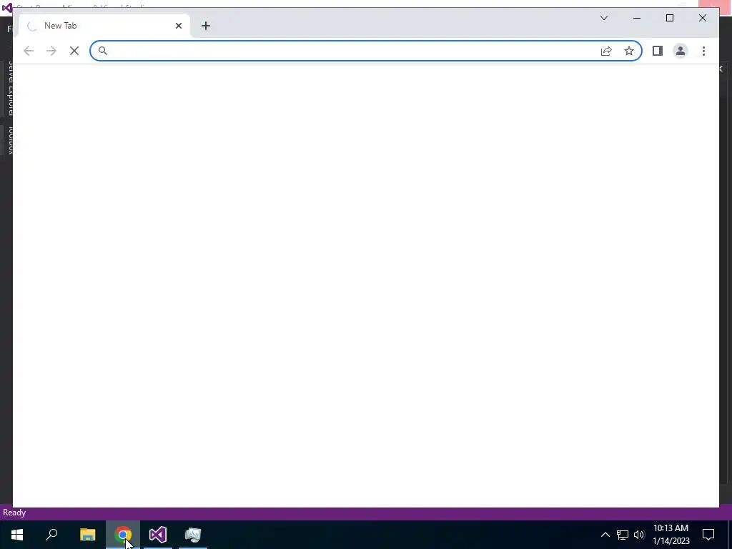Click Chrome icon in taskbar
Viewport: 732px width, 549px height.
123,535
